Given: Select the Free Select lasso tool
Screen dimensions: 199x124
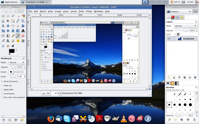Looking at the screenshot, I should (x=13, y=16).
